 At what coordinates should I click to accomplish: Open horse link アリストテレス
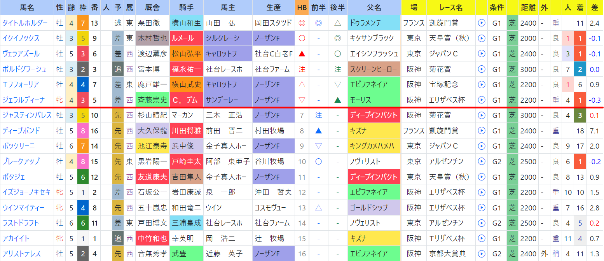click(x=22, y=254)
